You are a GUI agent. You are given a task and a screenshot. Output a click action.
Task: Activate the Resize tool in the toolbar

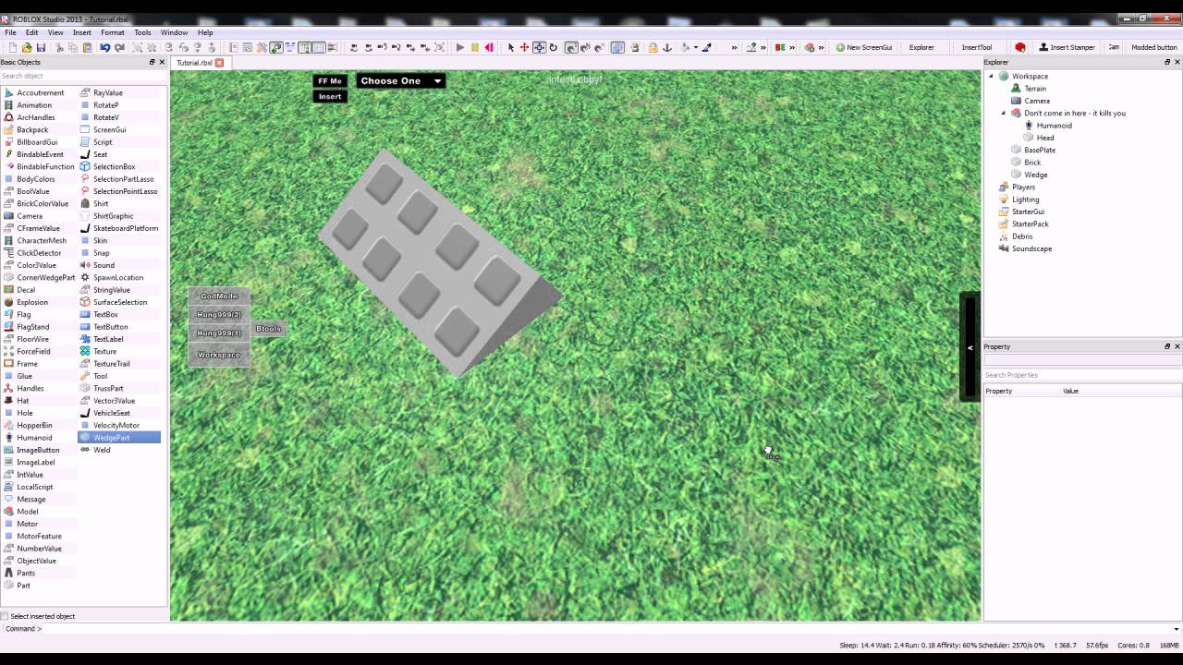point(539,47)
